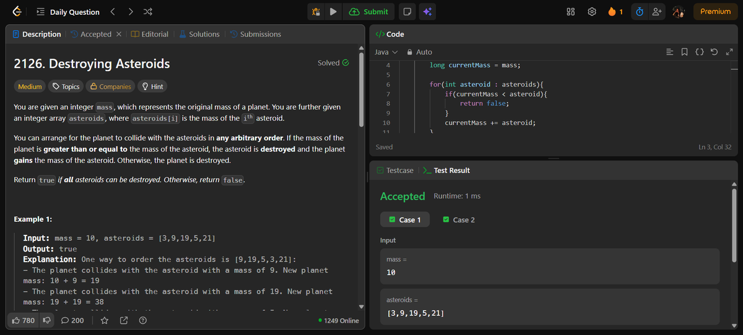This screenshot has height=335, width=743.
Task: Expand the Companies tag
Action: point(111,87)
